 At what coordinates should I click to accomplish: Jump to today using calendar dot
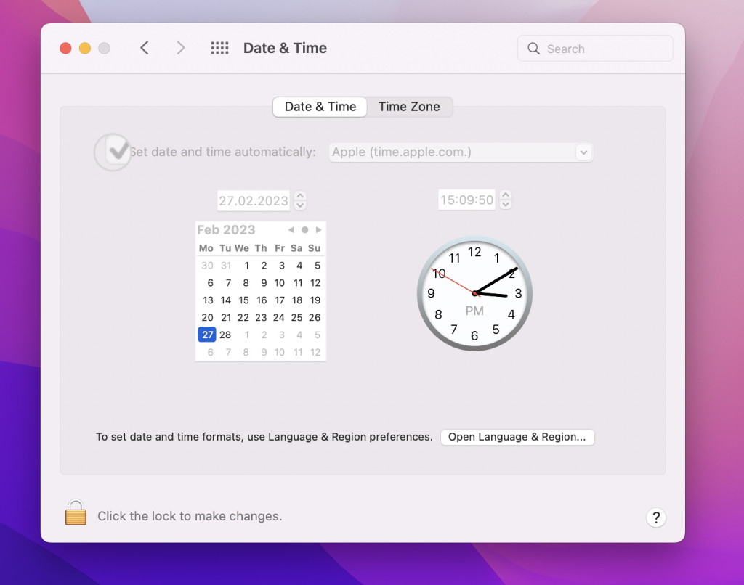[x=304, y=230]
